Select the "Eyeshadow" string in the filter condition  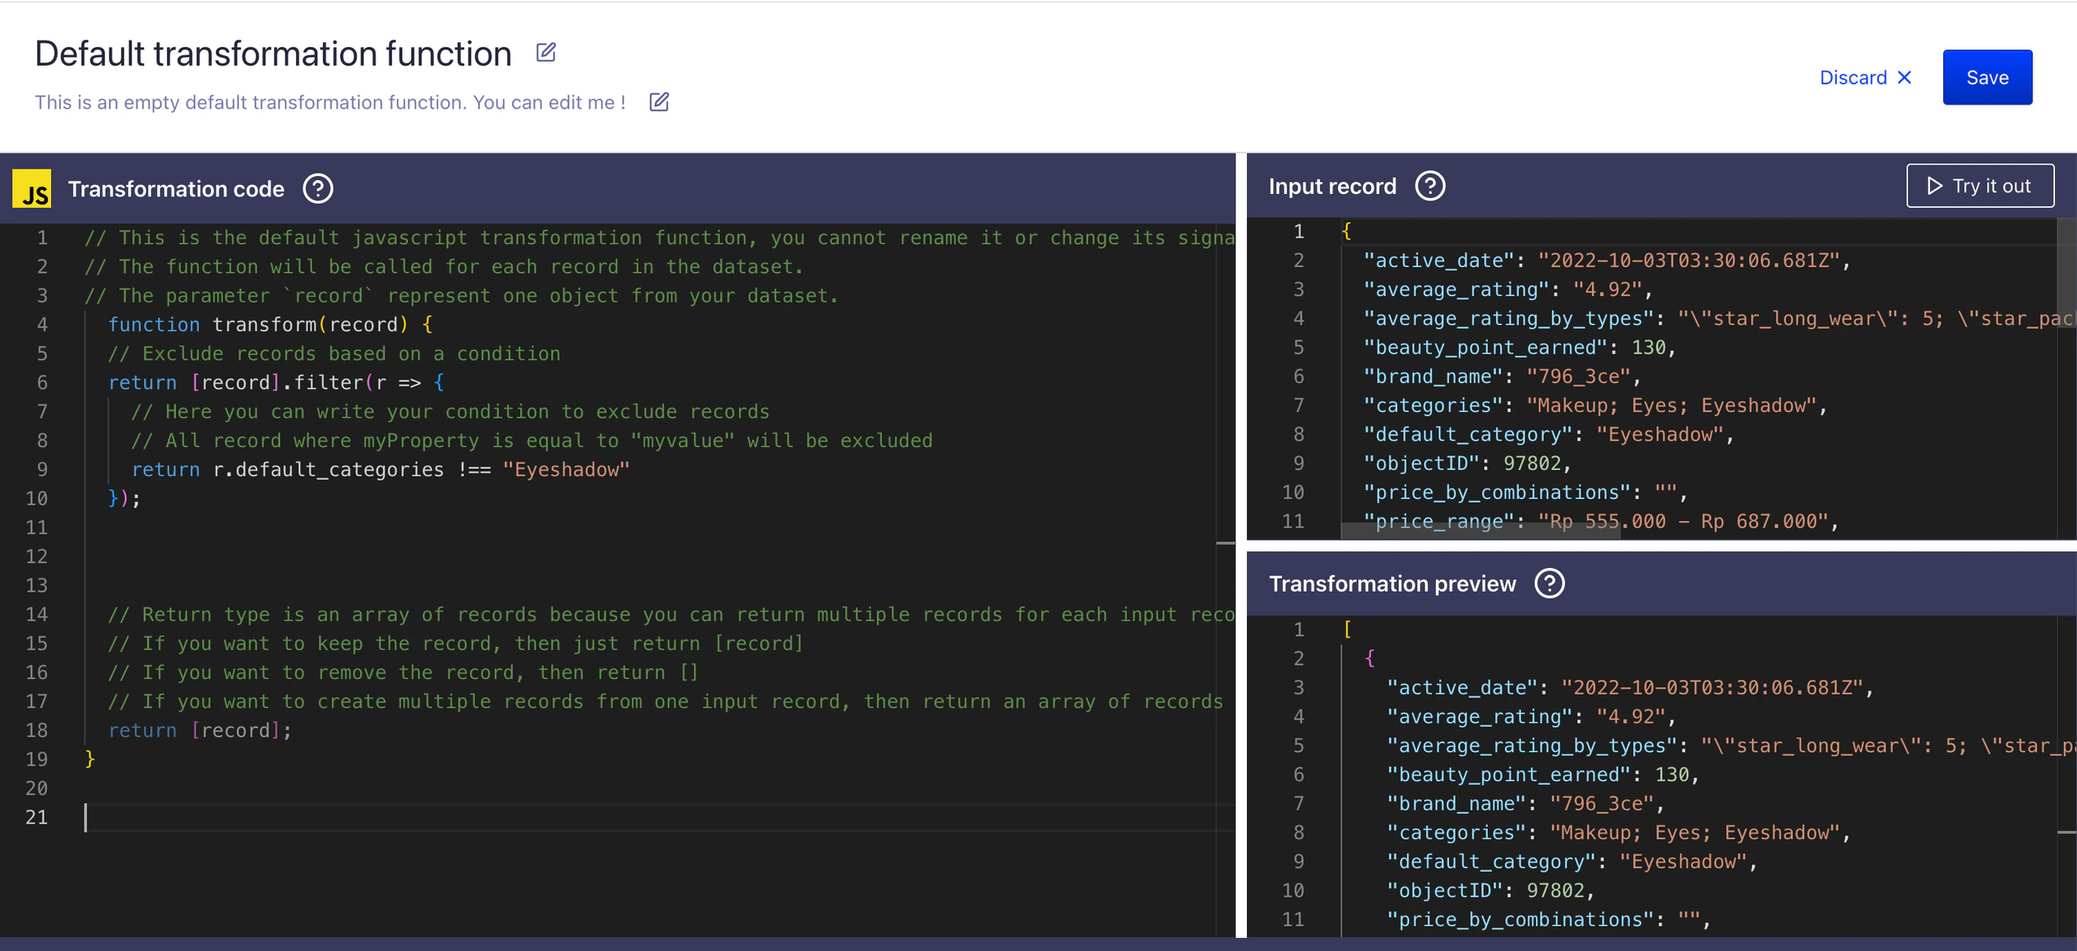[x=566, y=469]
